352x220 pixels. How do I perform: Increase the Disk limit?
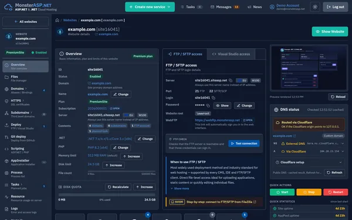point(113,165)
